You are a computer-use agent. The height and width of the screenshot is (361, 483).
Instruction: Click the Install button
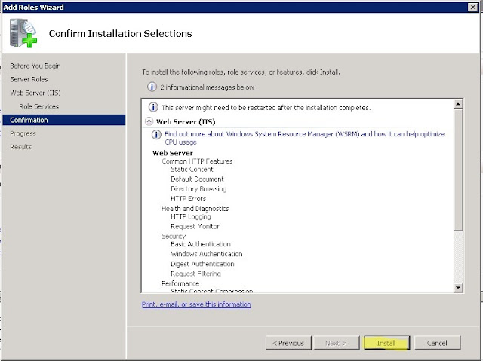click(386, 343)
